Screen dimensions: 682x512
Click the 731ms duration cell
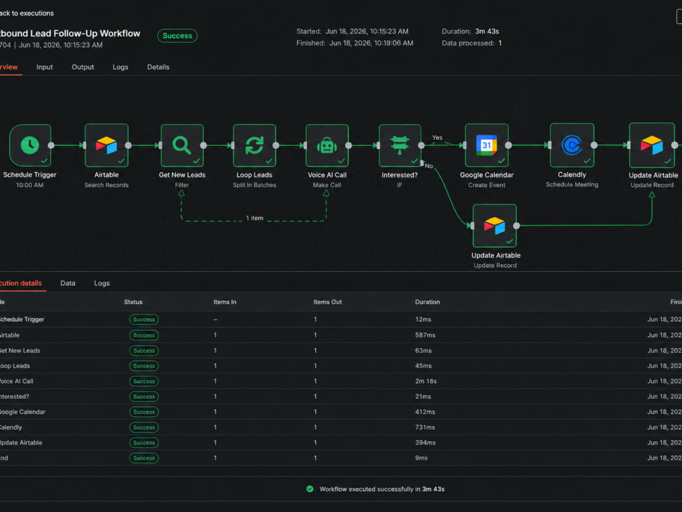tap(425, 427)
